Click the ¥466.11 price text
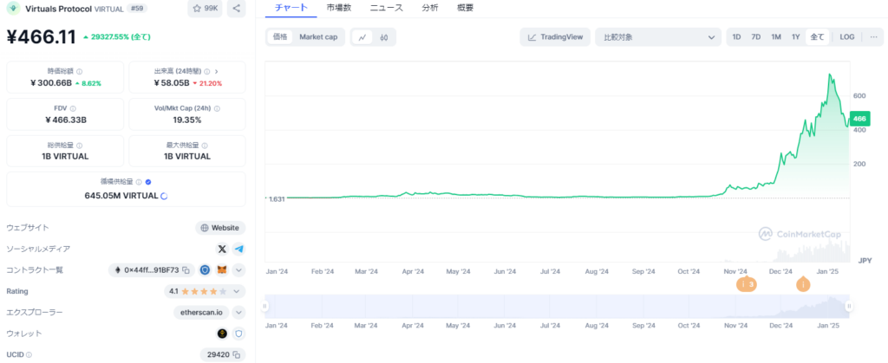 click(41, 36)
